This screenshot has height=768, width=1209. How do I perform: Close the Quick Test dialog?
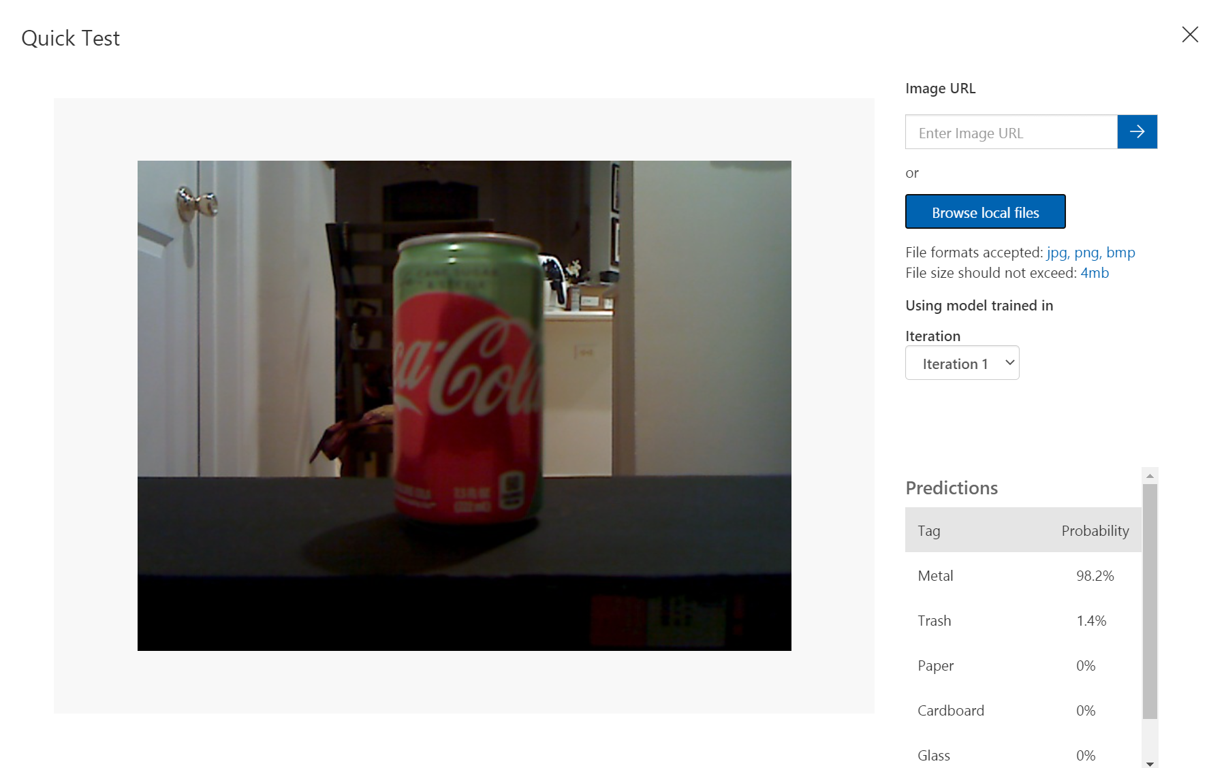(x=1190, y=35)
